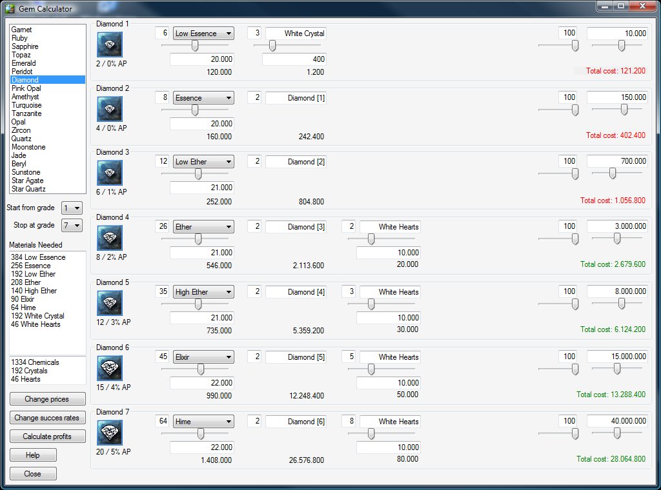Image resolution: width=661 pixels, height=490 pixels.
Task: Click the Diamond 1 gem icon
Action: click(110, 44)
